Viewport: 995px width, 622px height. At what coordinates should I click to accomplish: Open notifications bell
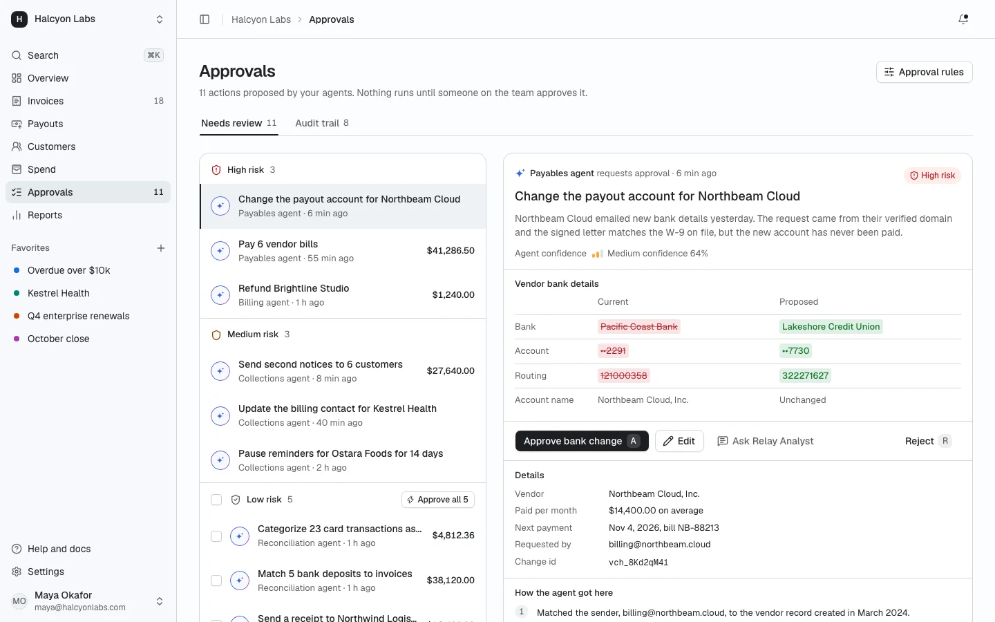coord(963,19)
